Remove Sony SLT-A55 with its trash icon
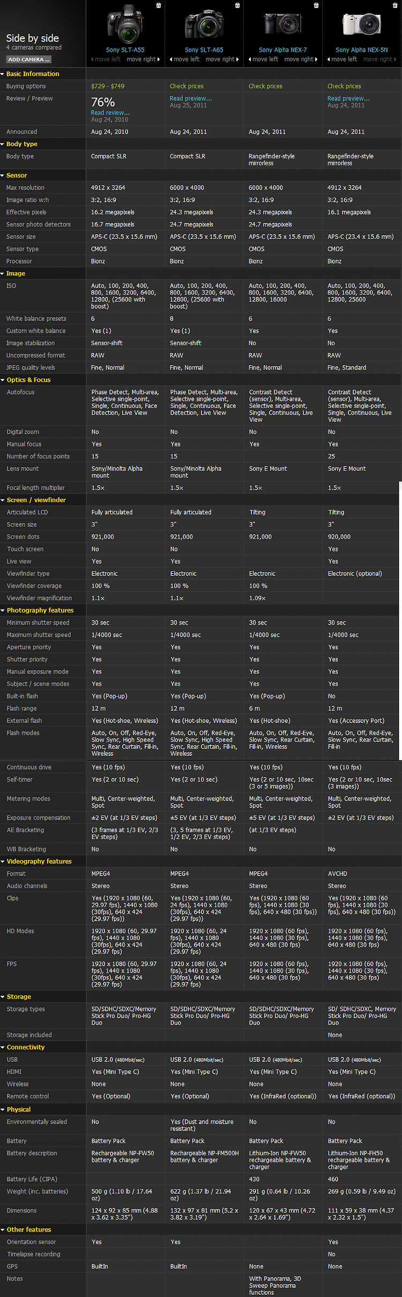 click(x=158, y=5)
